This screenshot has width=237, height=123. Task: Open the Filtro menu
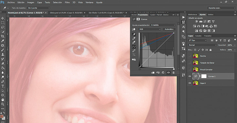coord(67,2)
